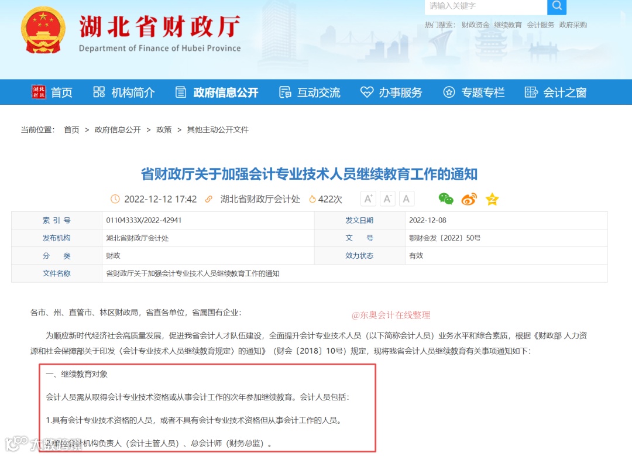632x456 pixels.
Task: Click the link icon beside 湖北省财政厅会计处
Action: point(209,199)
